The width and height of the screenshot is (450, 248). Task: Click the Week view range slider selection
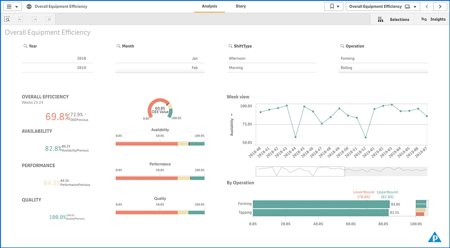pyautogui.click(x=300, y=171)
